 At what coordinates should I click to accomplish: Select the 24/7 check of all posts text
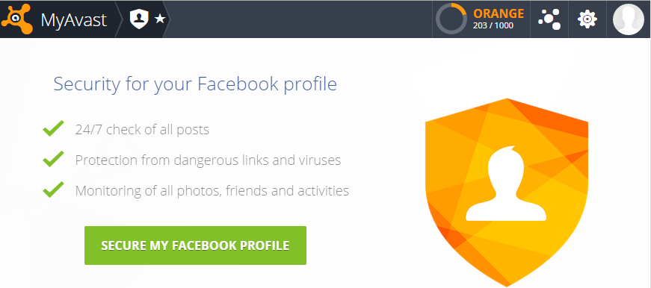(142, 130)
